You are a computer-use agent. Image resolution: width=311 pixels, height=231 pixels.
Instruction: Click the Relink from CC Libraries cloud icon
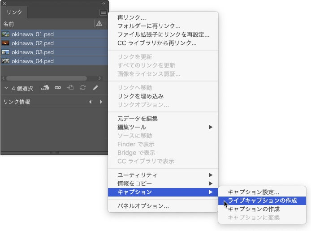point(45,88)
